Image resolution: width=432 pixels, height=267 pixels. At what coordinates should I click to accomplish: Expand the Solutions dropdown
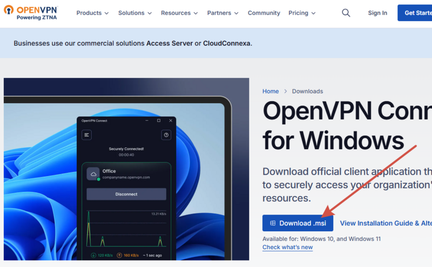click(135, 13)
